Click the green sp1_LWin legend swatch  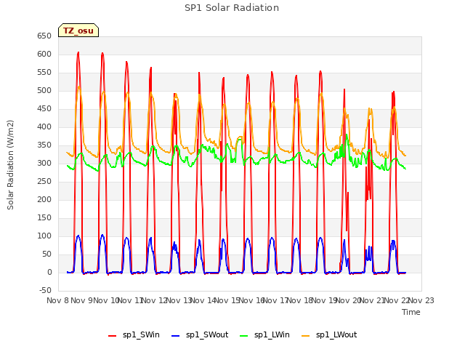point(243,336)
